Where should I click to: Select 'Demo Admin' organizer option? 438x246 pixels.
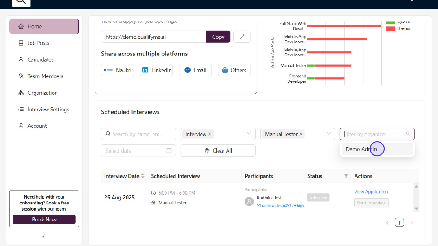coord(361,149)
